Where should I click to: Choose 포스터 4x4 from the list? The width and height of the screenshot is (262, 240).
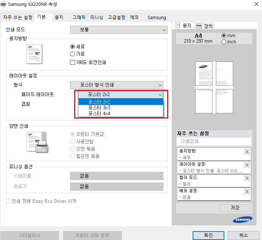(121, 114)
